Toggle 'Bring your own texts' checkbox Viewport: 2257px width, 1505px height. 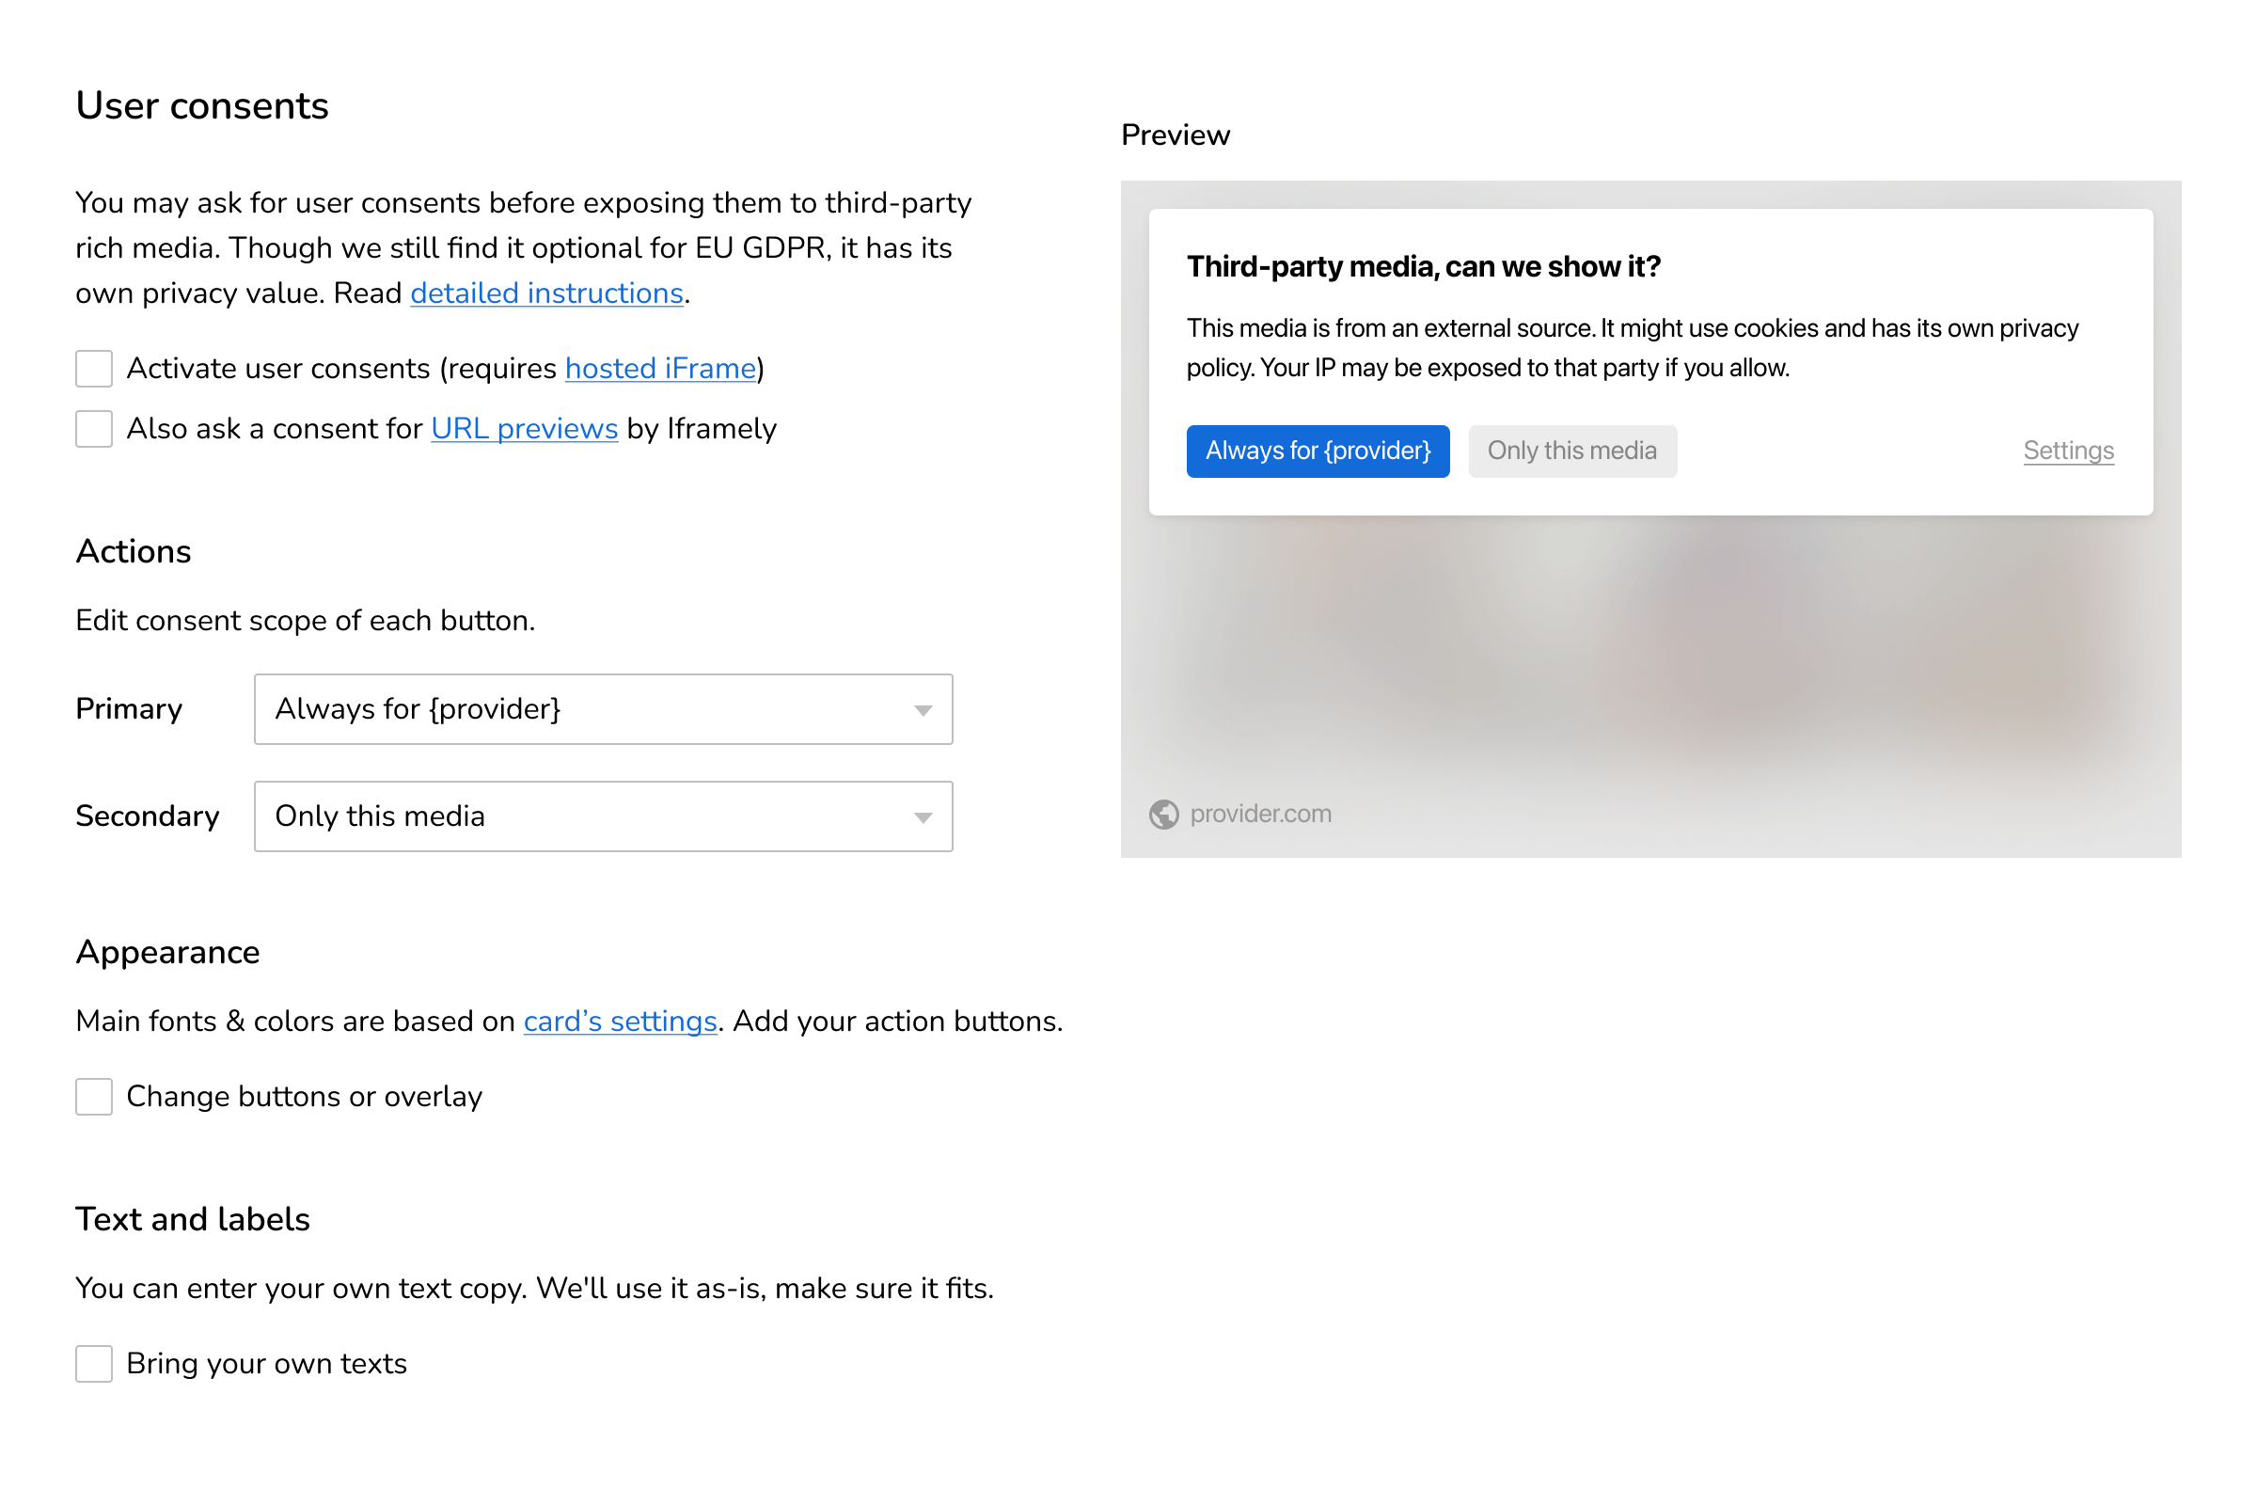point(94,1362)
